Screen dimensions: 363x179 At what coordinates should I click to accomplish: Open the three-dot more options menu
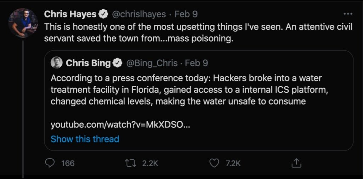tap(348, 14)
